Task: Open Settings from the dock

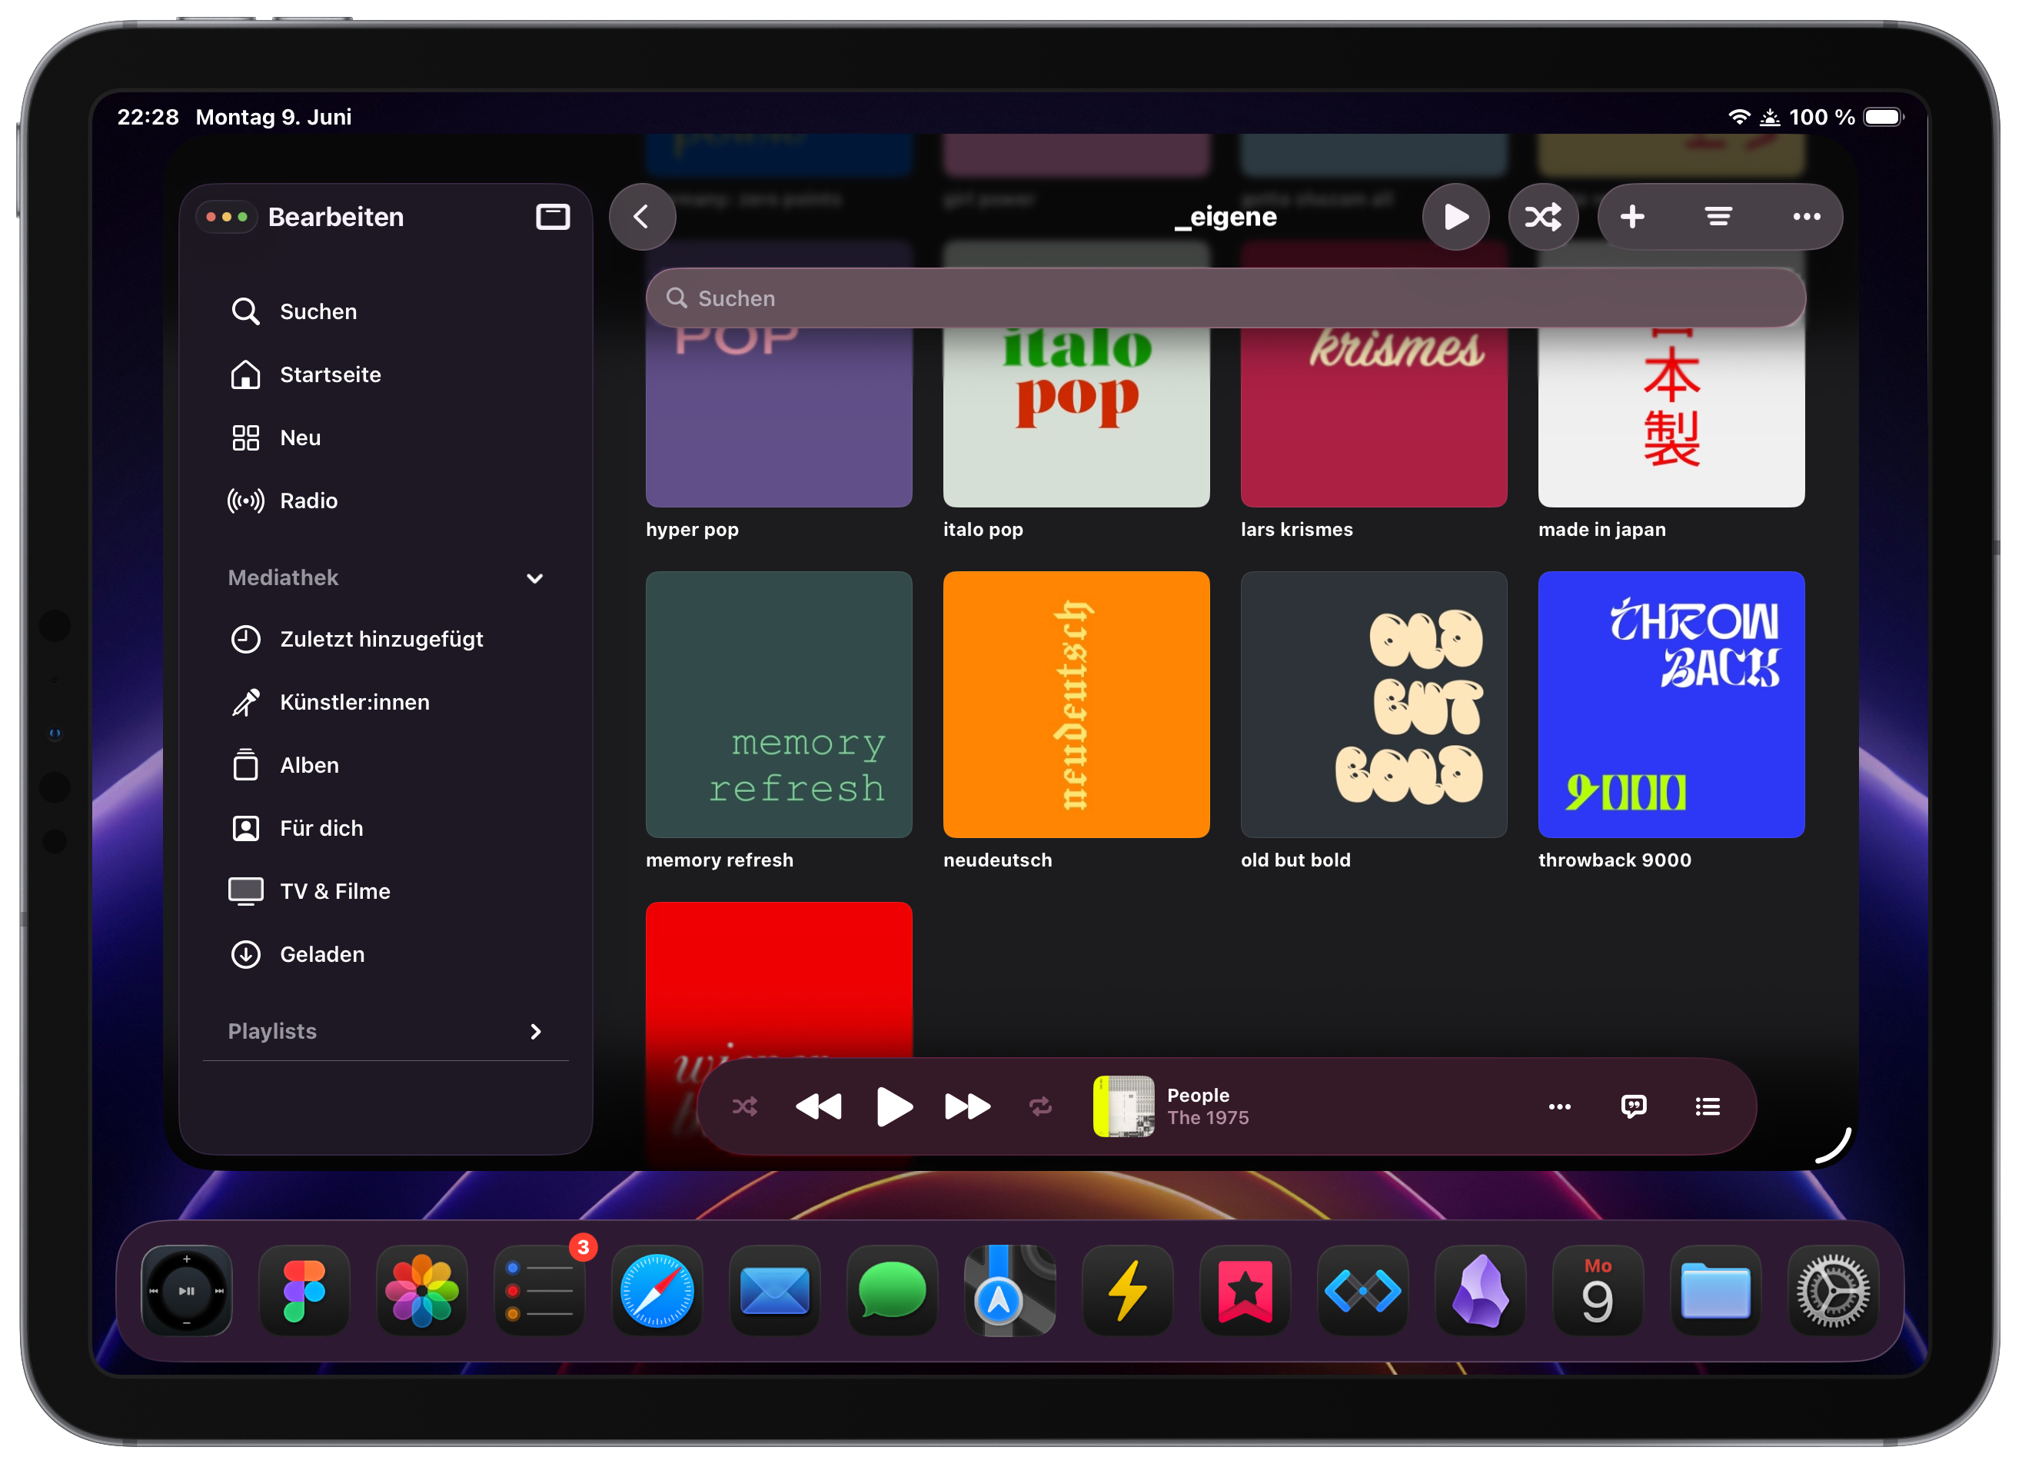Action: point(1834,1290)
